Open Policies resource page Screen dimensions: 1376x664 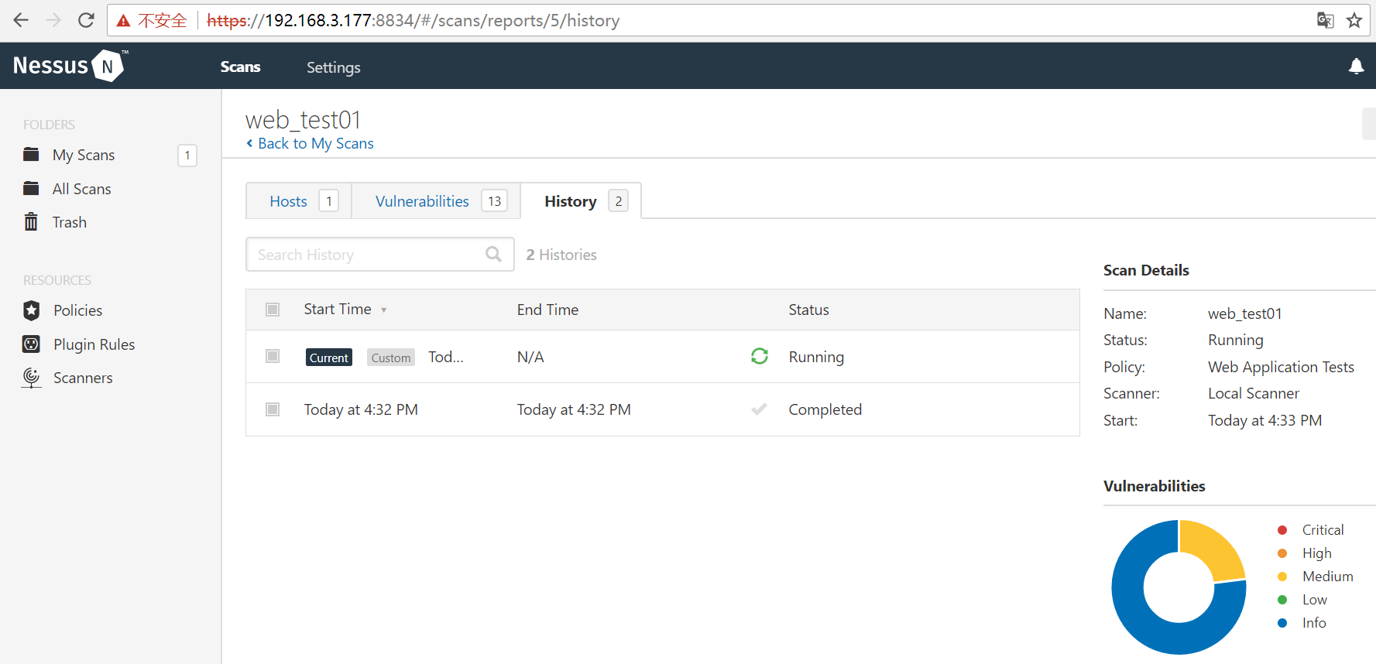click(x=77, y=310)
